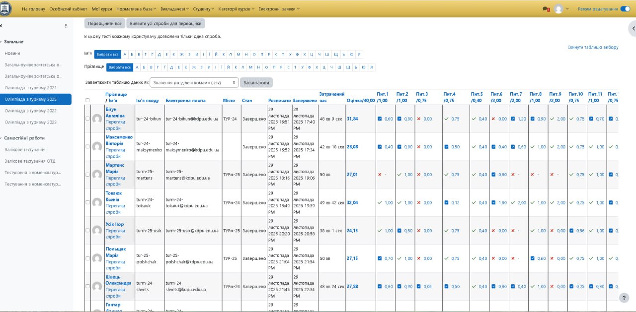Open the right block drawer arrow

632,29
